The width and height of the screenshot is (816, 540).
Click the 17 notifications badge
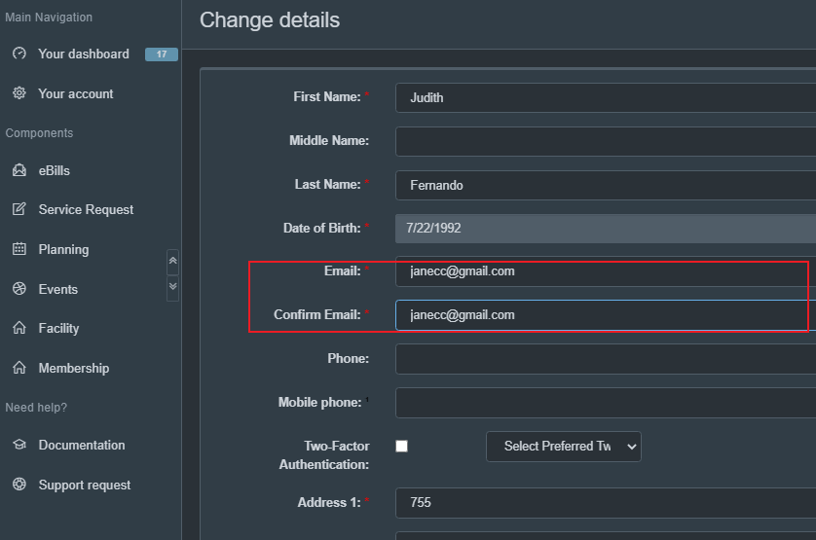[161, 54]
